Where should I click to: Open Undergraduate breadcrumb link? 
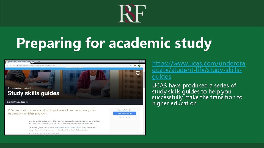[x=16, y=88]
